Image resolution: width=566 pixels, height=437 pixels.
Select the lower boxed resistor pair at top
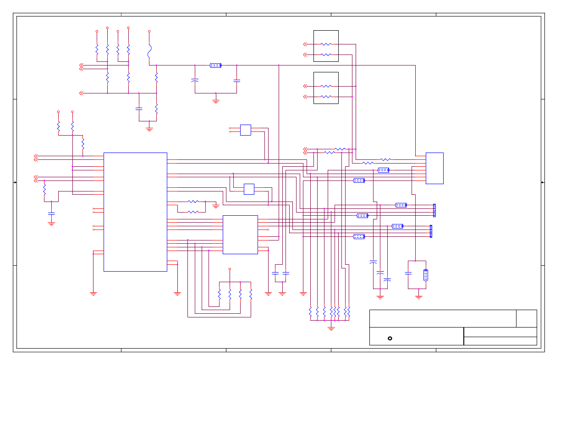pyautogui.click(x=326, y=88)
